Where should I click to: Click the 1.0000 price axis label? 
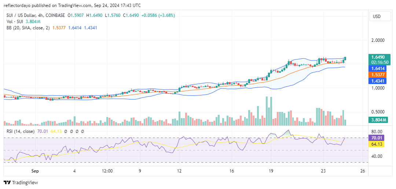click(x=378, y=88)
